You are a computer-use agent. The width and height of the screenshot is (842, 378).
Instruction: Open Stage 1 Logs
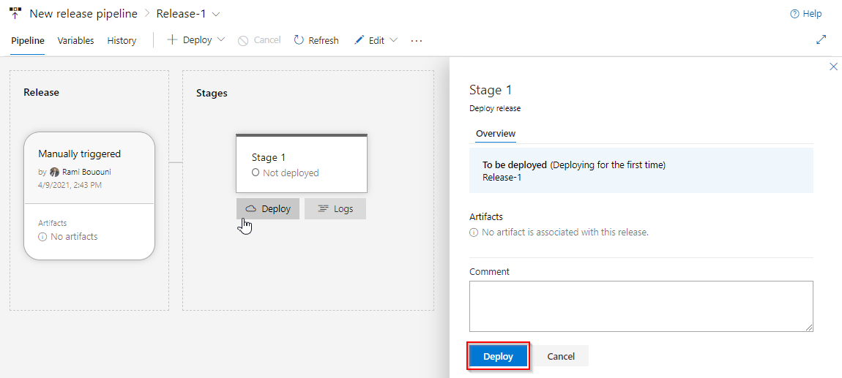coord(335,208)
